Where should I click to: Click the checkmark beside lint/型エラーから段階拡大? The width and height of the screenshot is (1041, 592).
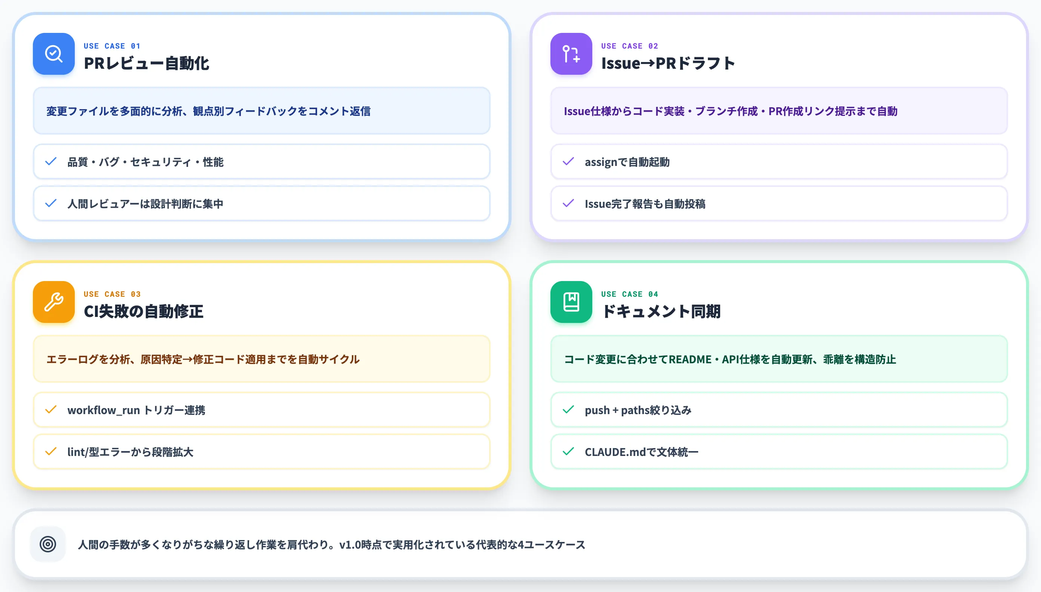point(51,451)
